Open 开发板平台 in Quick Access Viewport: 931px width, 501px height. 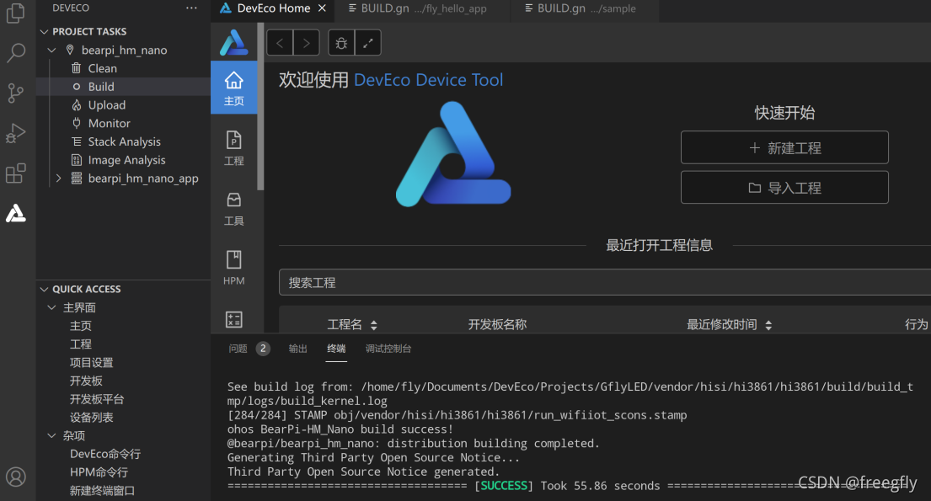tap(97, 399)
